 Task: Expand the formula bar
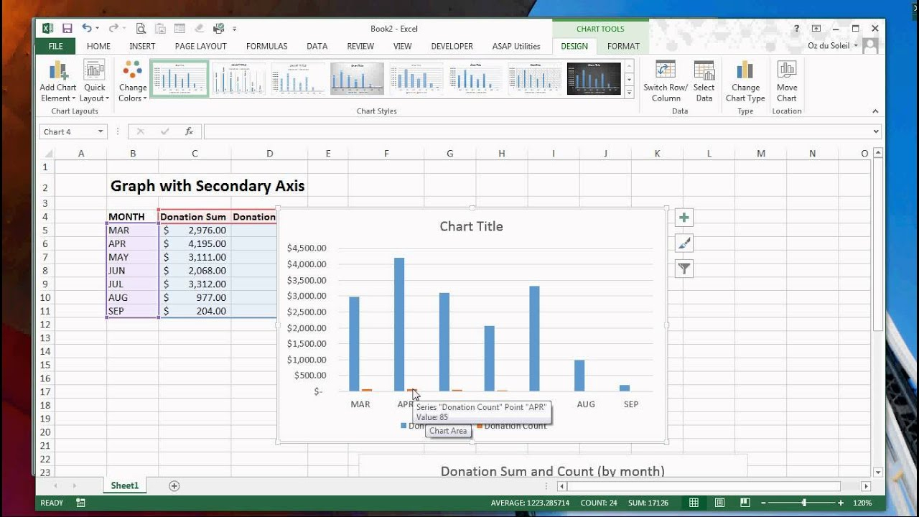coord(875,131)
